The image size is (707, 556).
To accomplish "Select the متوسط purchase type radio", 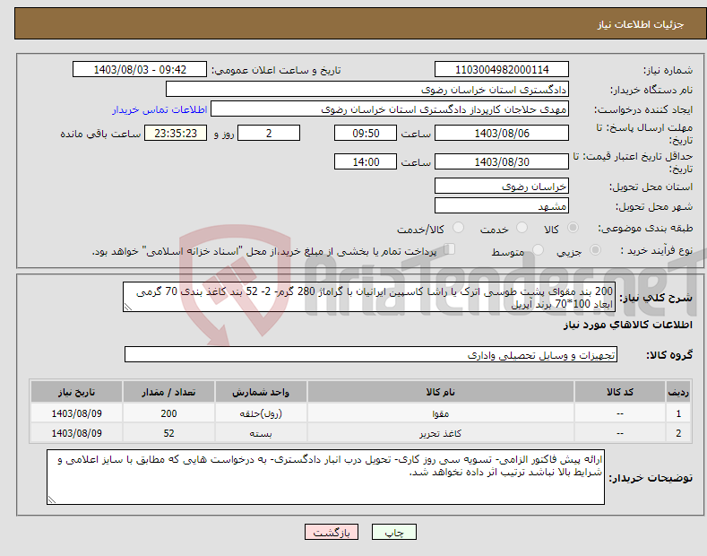I will pos(538,250).
